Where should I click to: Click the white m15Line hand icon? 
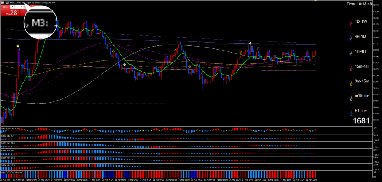click(x=350, y=98)
